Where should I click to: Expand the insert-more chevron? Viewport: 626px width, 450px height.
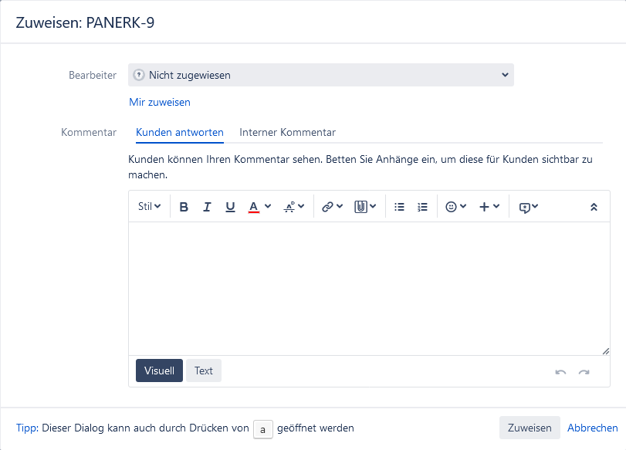click(x=496, y=206)
